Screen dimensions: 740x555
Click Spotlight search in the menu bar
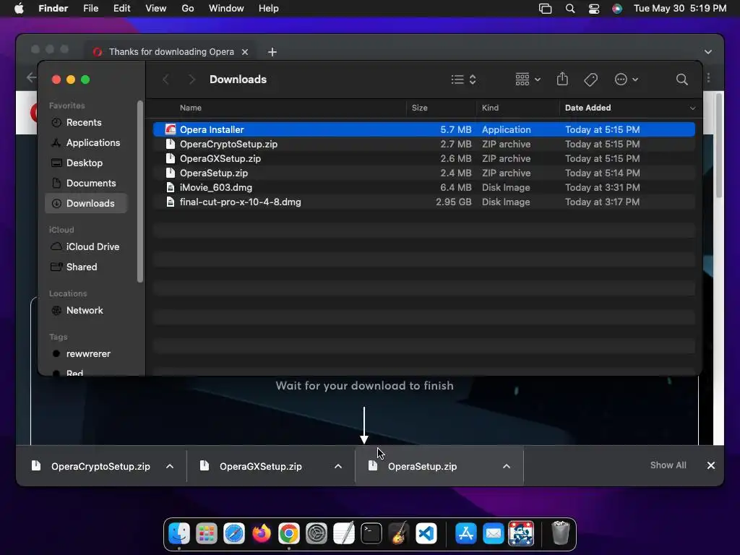coord(570,9)
